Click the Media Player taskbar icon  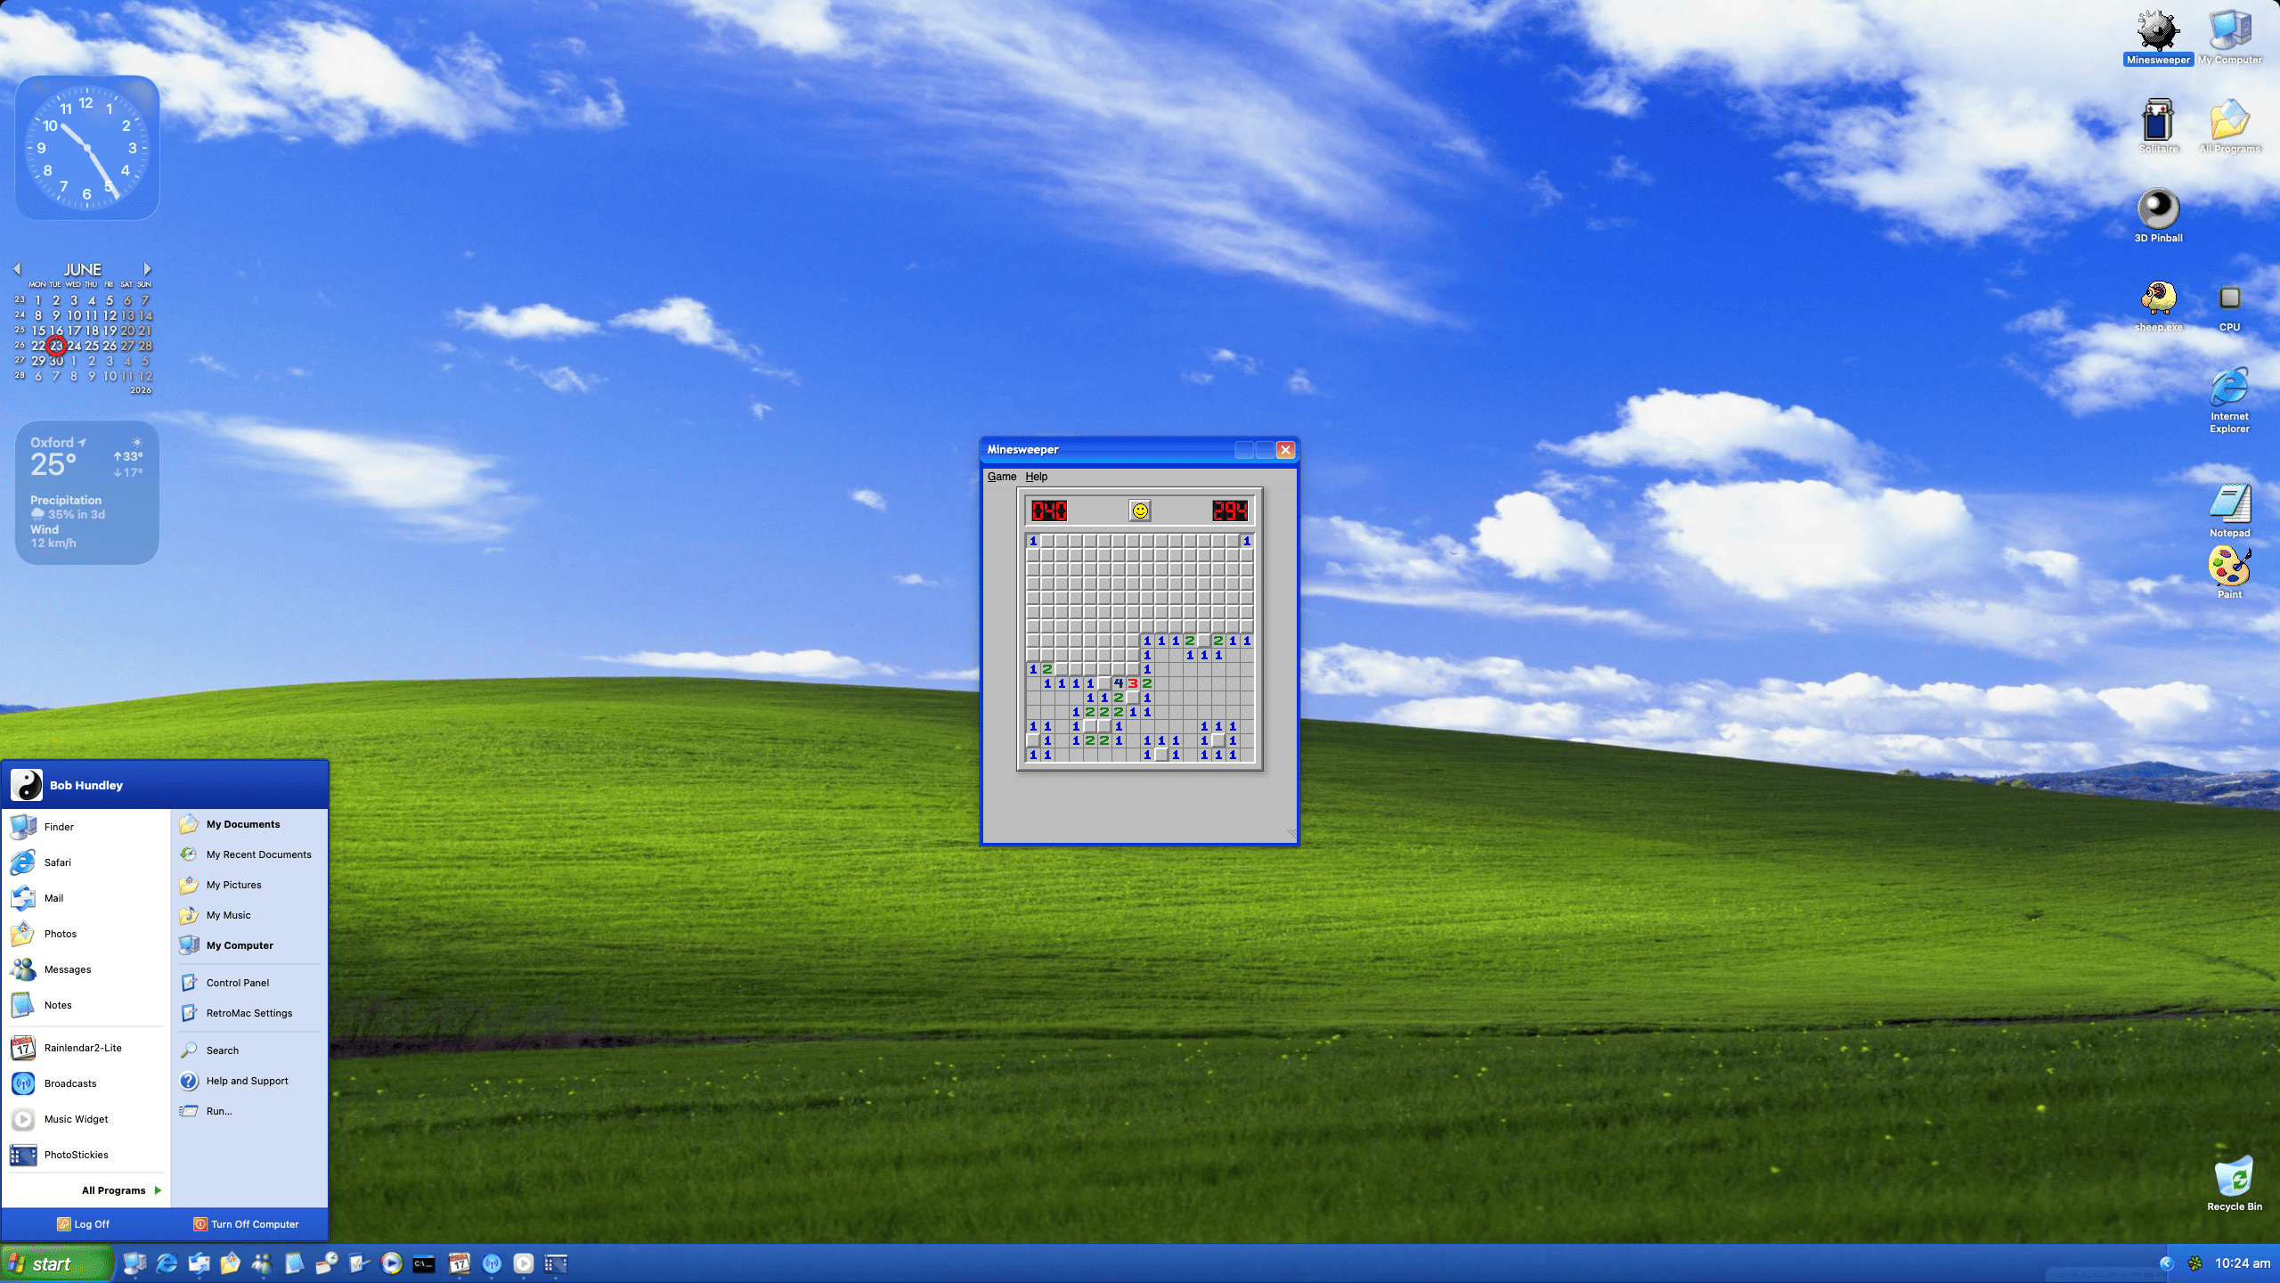click(x=391, y=1263)
